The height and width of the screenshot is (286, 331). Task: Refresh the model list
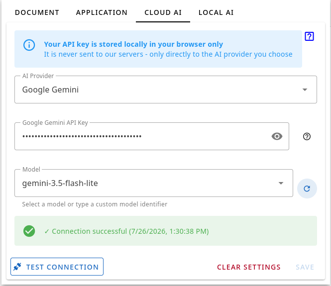(307, 189)
